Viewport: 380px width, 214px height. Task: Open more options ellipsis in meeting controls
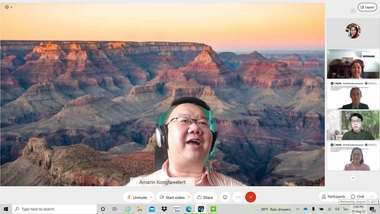(x=238, y=197)
